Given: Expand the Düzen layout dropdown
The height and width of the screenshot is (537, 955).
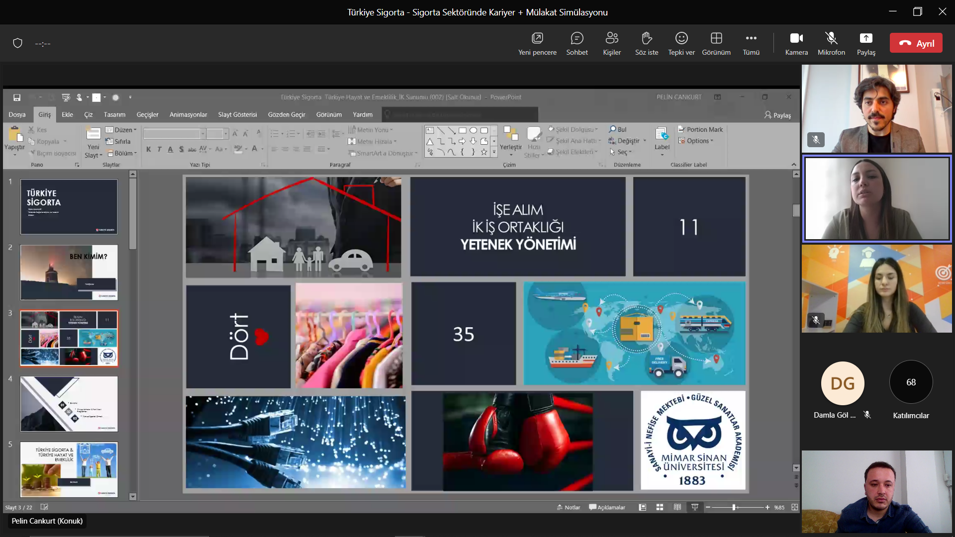Looking at the screenshot, I should (x=121, y=130).
